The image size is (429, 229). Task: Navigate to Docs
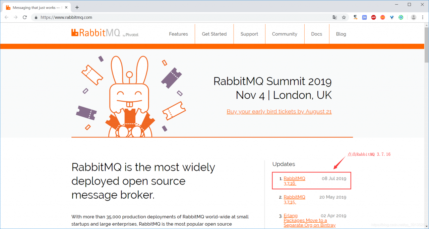coord(316,34)
